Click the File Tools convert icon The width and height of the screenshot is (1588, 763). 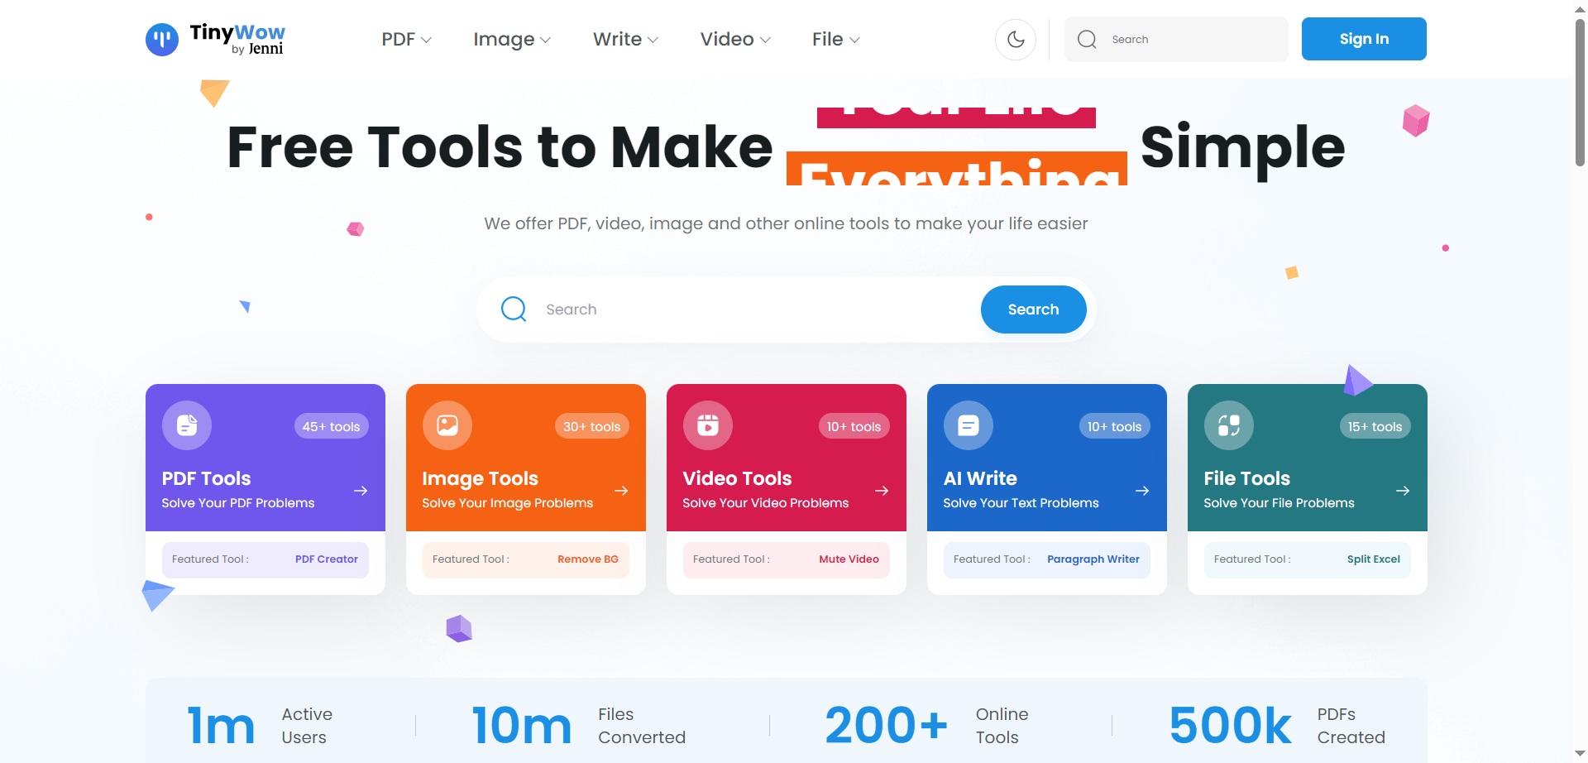click(x=1229, y=425)
